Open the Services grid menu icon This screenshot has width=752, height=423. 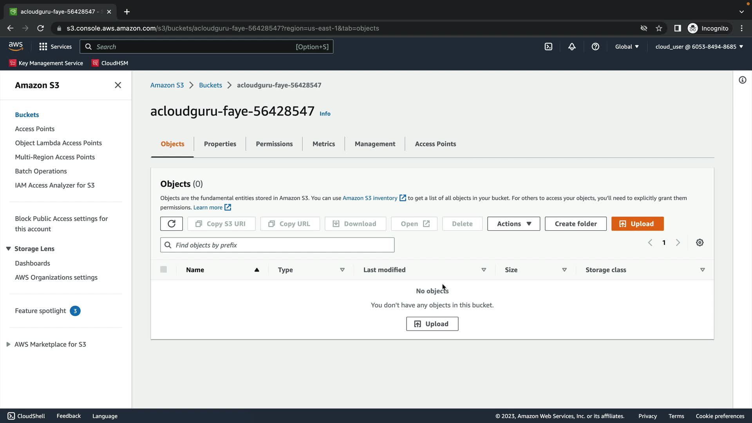(43, 47)
